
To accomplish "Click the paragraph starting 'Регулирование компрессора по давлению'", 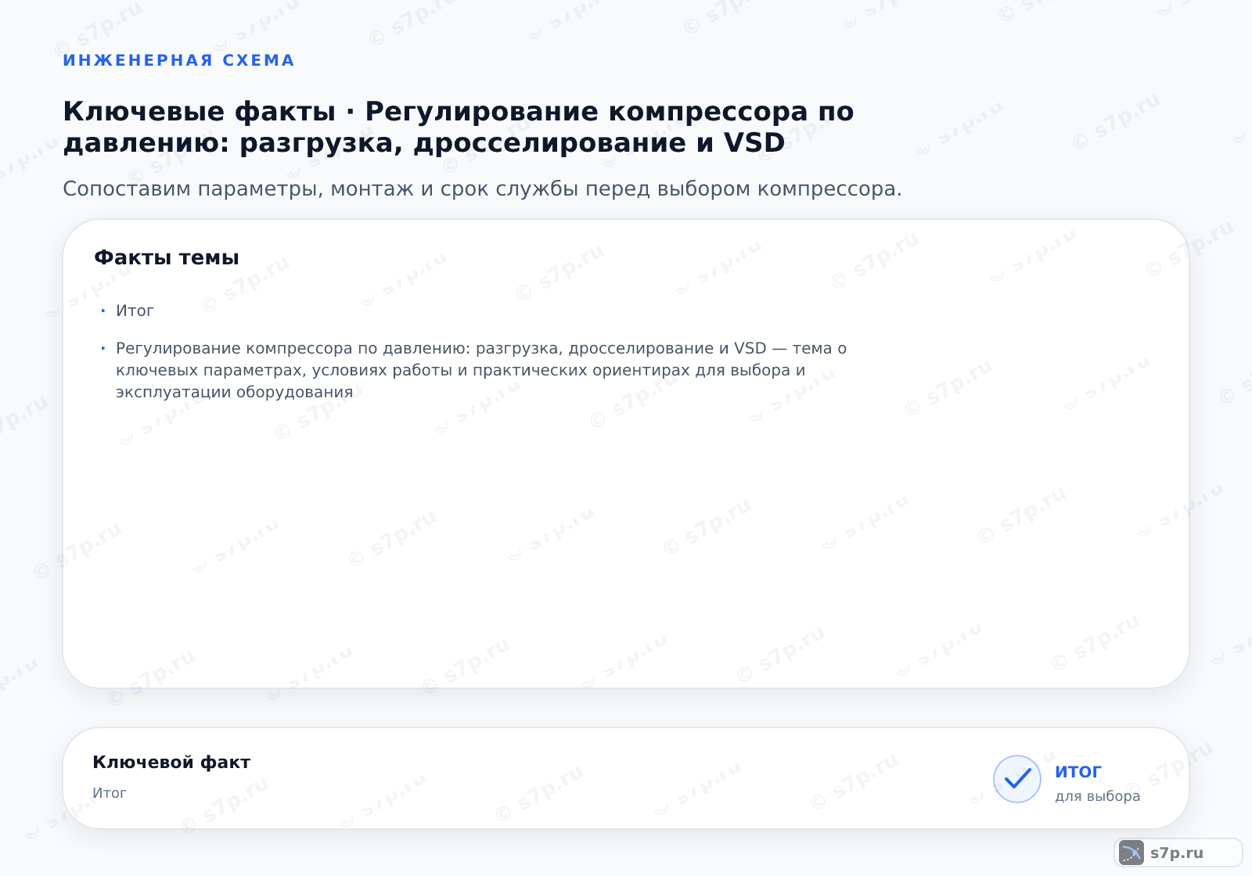I will [x=481, y=370].
